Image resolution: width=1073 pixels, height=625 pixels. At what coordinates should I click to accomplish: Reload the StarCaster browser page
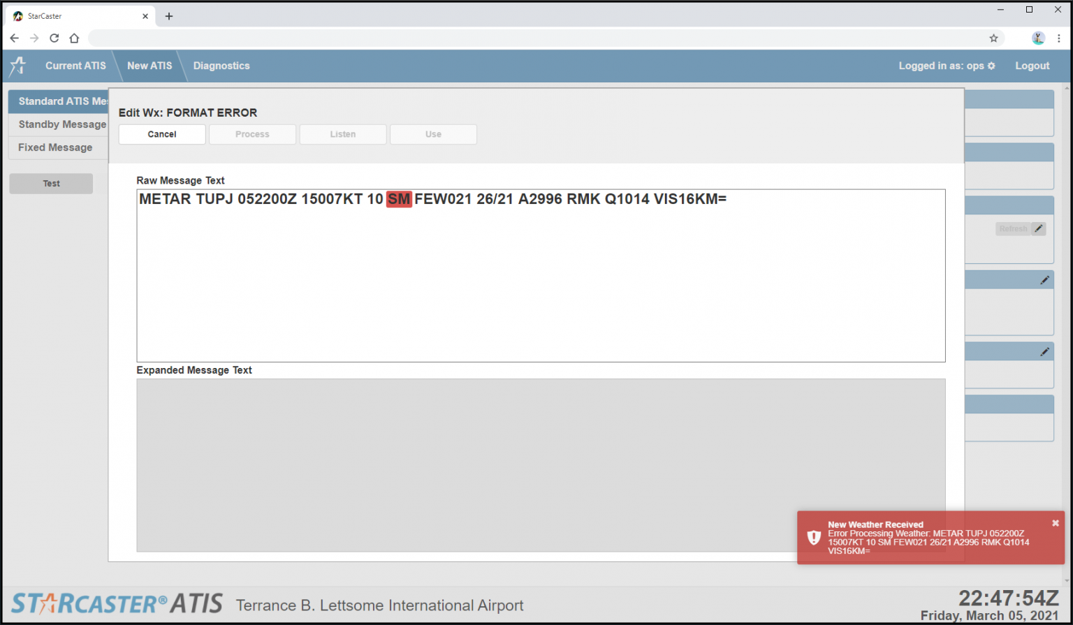[54, 38]
